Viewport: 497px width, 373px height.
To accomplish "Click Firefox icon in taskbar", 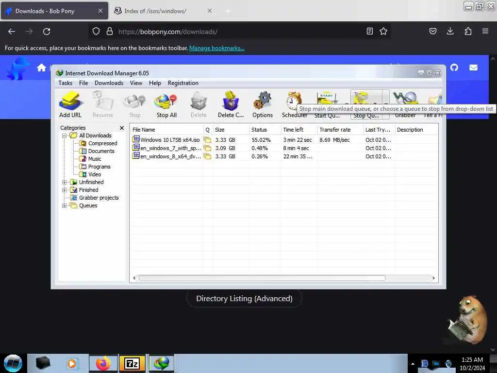I will tap(103, 363).
